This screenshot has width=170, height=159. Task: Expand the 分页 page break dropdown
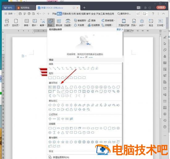click(7, 23)
